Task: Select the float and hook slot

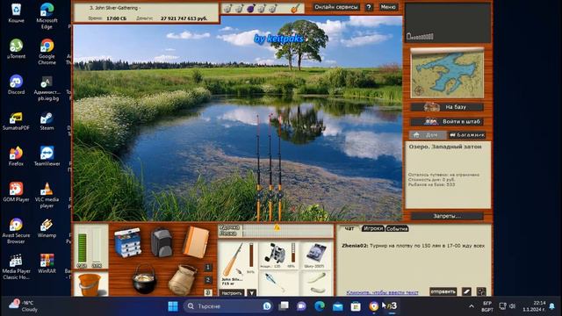Action: click(278, 283)
